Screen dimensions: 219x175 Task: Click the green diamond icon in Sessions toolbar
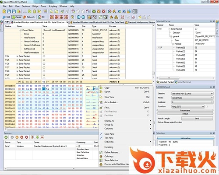(x=38, y=137)
